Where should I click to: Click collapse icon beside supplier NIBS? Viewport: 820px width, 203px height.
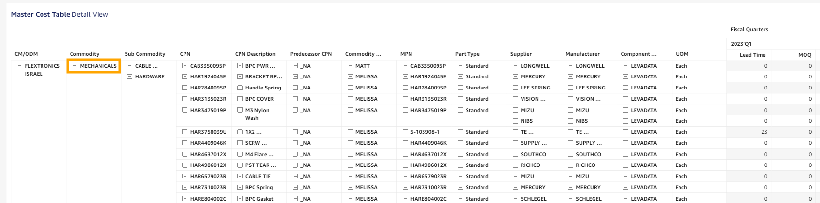[x=515, y=121]
